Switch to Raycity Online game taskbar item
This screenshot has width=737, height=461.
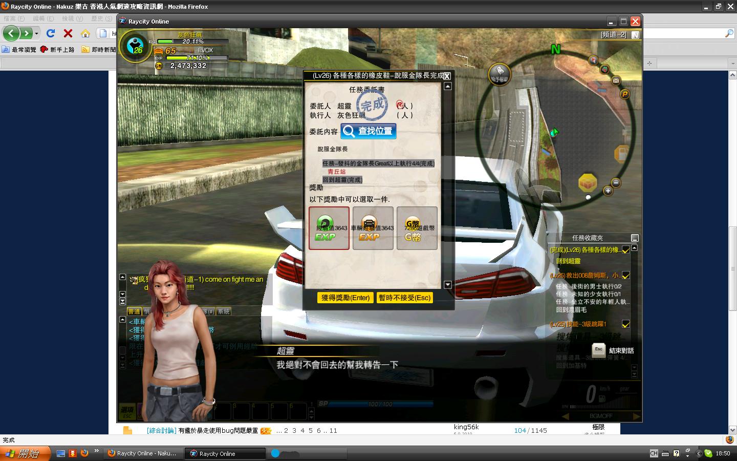click(x=225, y=453)
